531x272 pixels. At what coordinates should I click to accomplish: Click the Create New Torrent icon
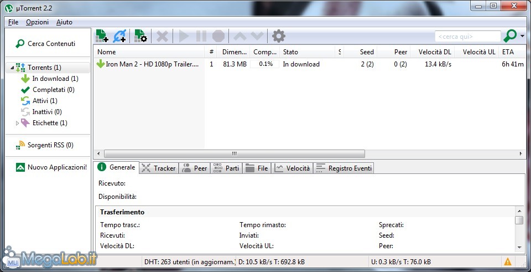click(x=140, y=35)
